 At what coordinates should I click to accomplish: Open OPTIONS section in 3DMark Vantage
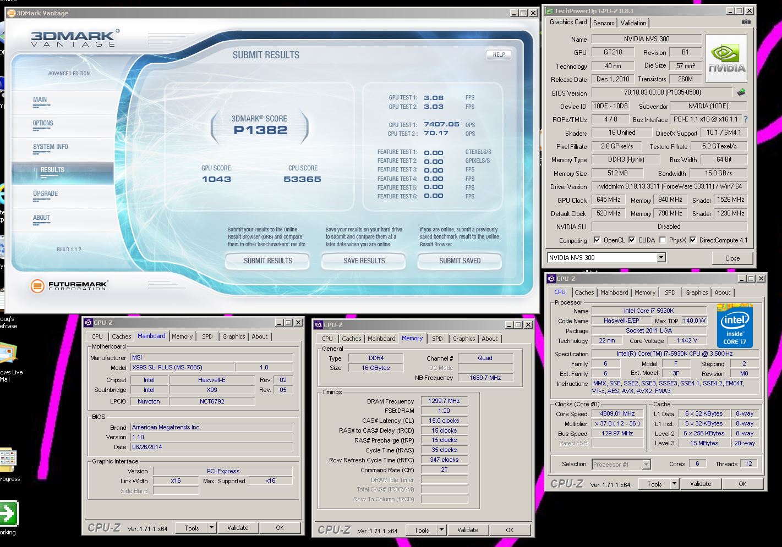pos(43,123)
